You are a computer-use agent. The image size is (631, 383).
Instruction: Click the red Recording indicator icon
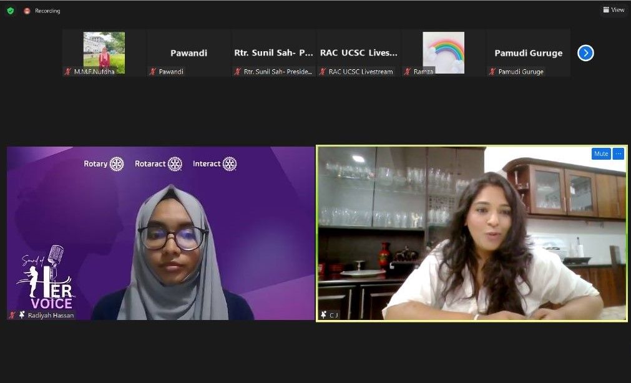tap(27, 11)
